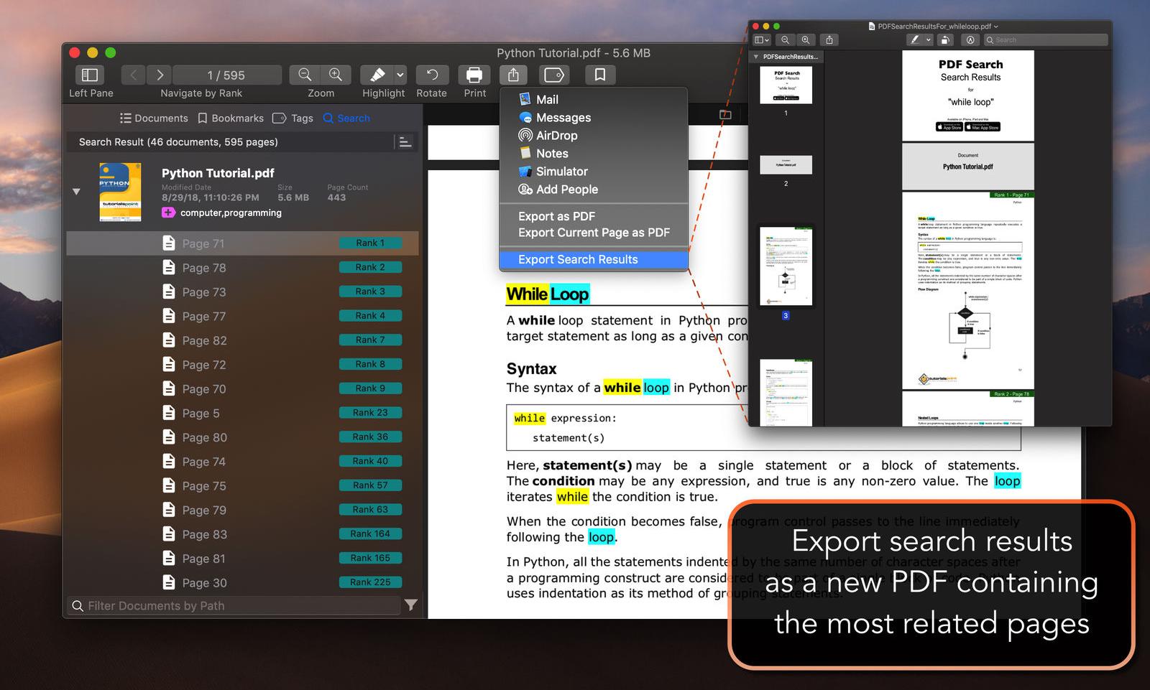Click the zoom out magnifier in toolbar
Viewport: 1150px width, 690px height.
(305, 75)
